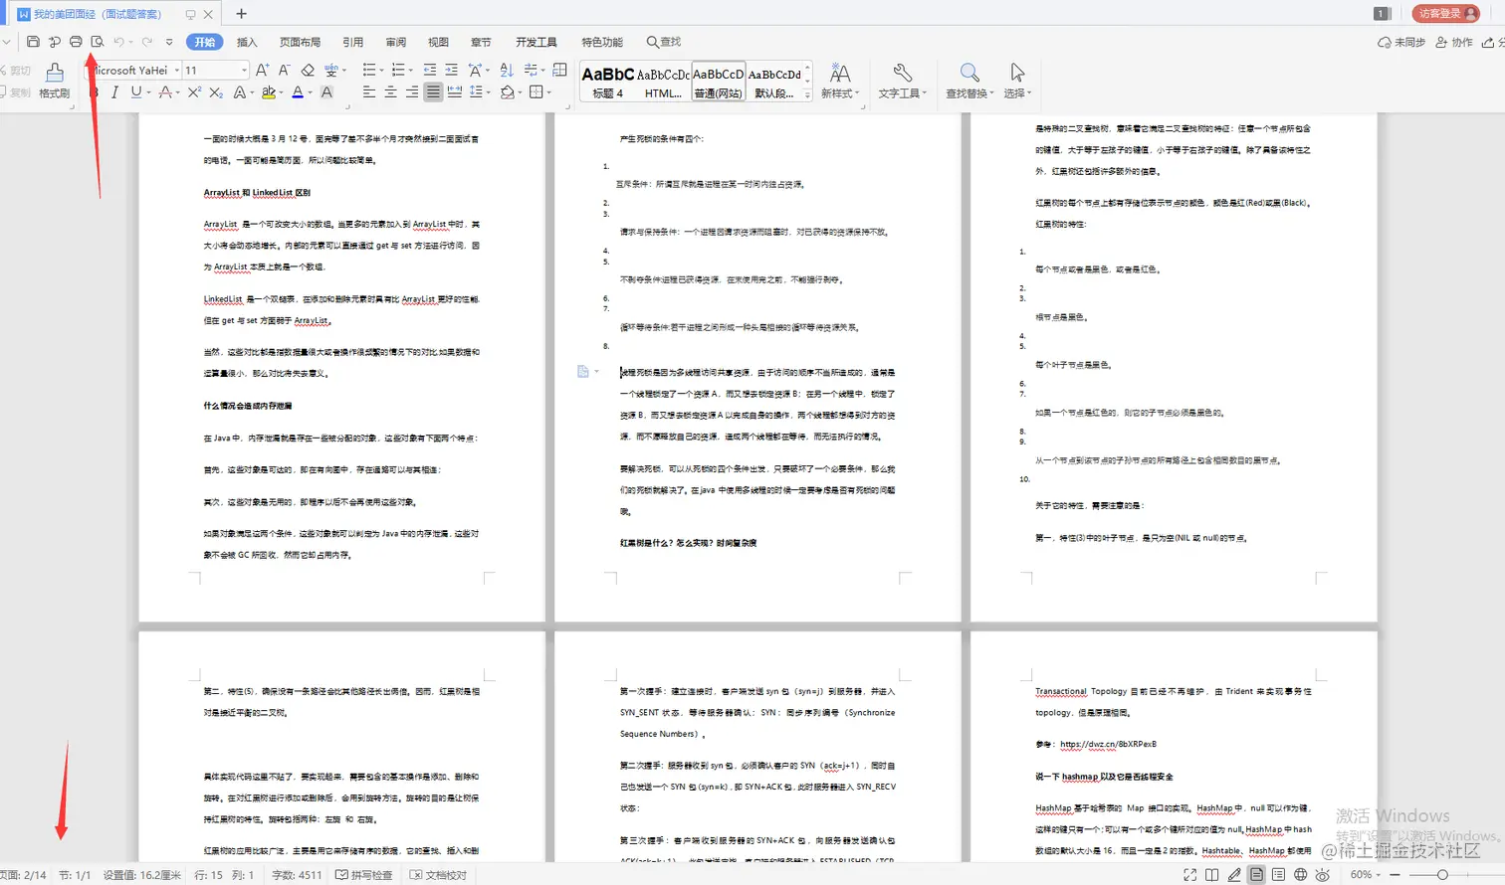The image size is (1505, 885).
Task: Click the Find (查找) search button
Action: [x=664, y=42]
